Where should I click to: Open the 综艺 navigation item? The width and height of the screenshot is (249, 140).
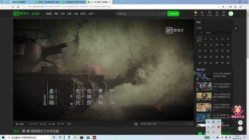63,14
